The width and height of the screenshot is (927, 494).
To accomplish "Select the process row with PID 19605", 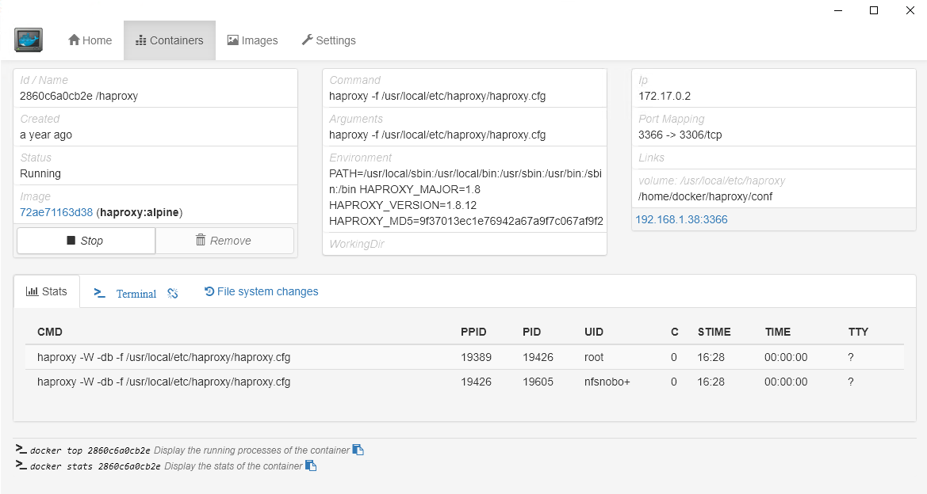I will [465, 382].
